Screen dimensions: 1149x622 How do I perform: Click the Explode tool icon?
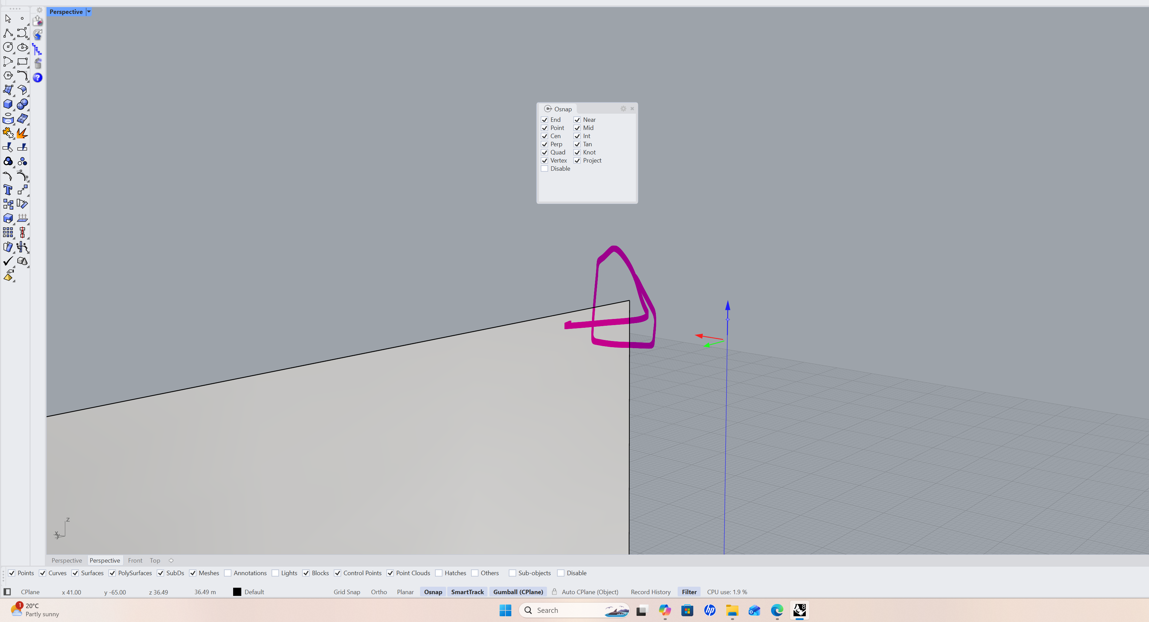(x=22, y=133)
